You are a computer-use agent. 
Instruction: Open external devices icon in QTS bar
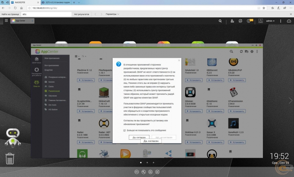(240, 21)
